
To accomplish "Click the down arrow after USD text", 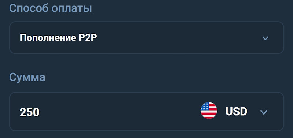I will tap(264, 112).
